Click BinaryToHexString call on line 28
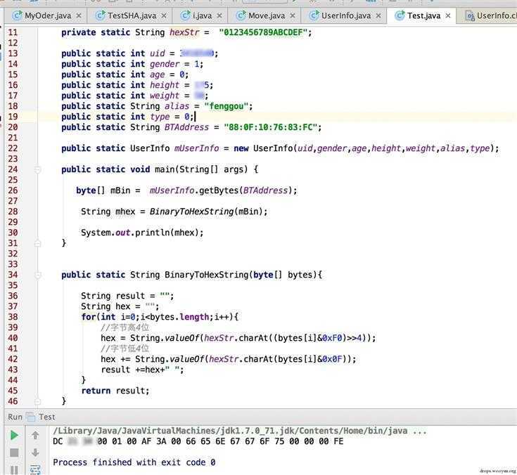517x475 pixels. pyautogui.click(x=191, y=212)
